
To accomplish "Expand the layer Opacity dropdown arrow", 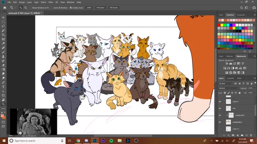I will (254, 88).
